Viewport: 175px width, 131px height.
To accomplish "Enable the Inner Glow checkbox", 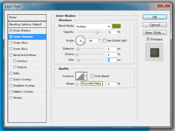I will (11, 49).
